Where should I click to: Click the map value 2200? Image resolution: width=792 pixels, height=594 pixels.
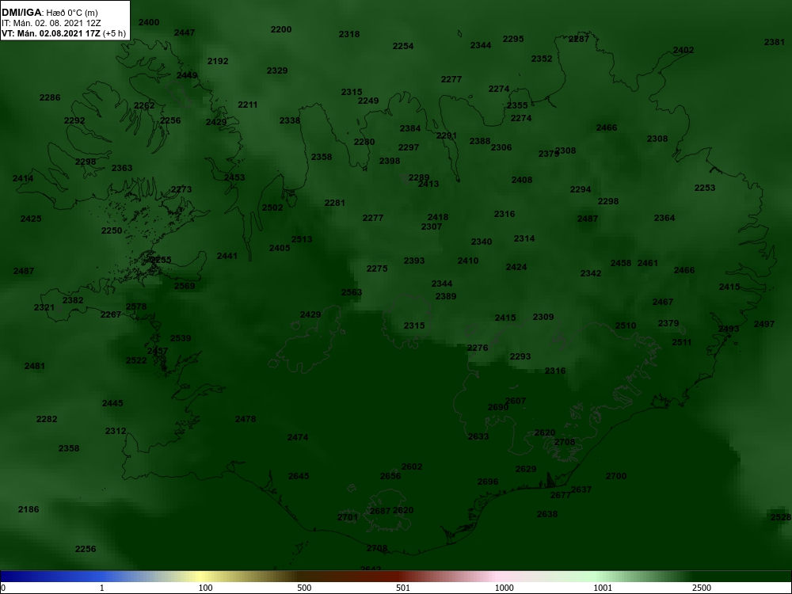pos(281,29)
